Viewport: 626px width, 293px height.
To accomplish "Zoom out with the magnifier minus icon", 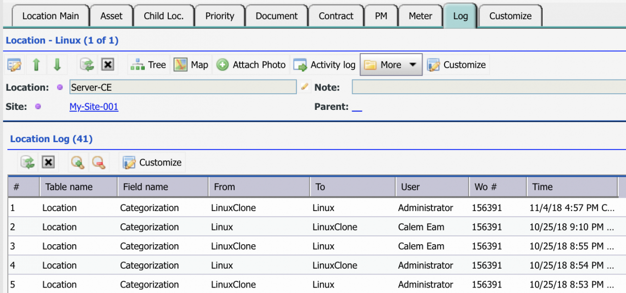I will (x=99, y=163).
